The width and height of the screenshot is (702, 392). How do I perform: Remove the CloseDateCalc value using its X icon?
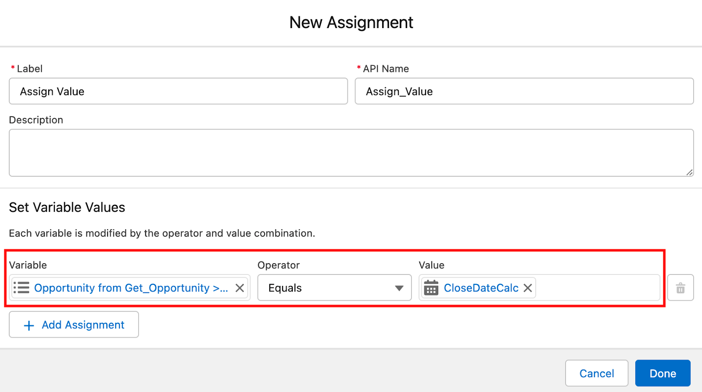tap(528, 288)
